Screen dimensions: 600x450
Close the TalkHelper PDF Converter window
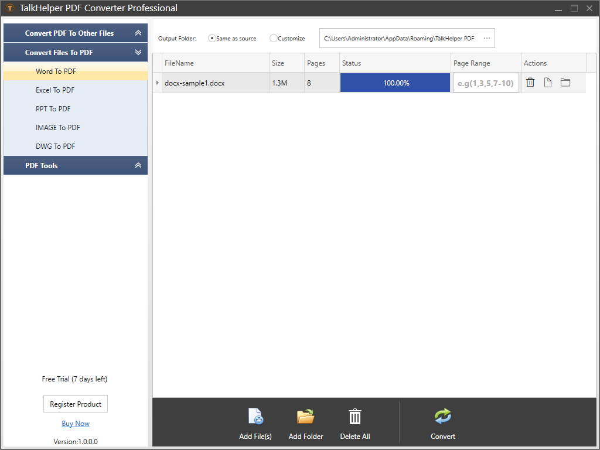(589, 8)
